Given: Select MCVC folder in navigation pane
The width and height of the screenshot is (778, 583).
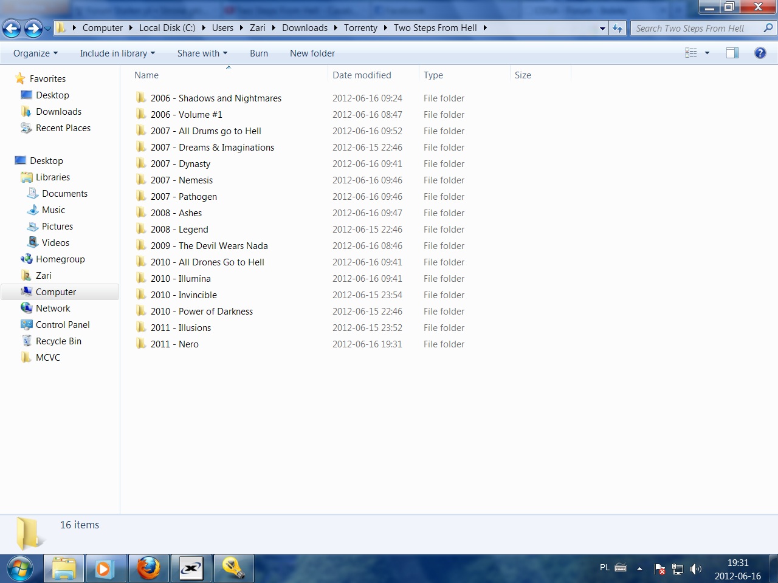Looking at the screenshot, I should point(48,358).
